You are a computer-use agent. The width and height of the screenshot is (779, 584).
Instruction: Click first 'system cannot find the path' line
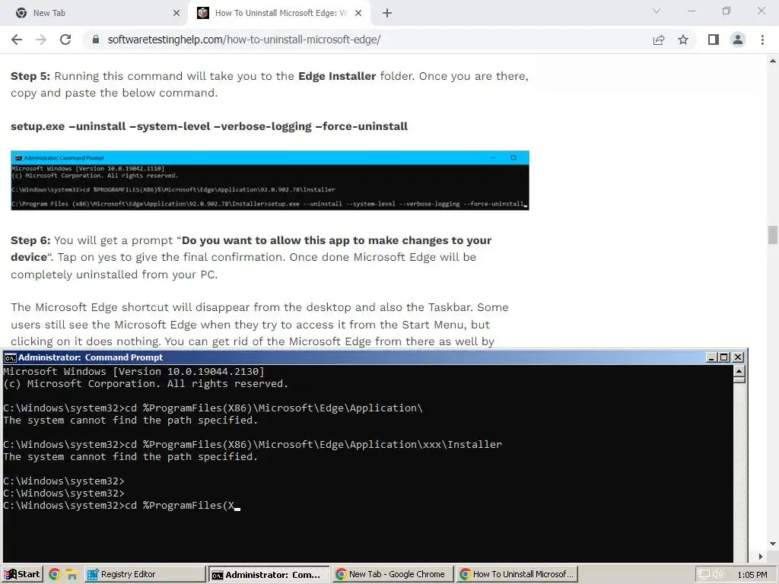click(131, 420)
